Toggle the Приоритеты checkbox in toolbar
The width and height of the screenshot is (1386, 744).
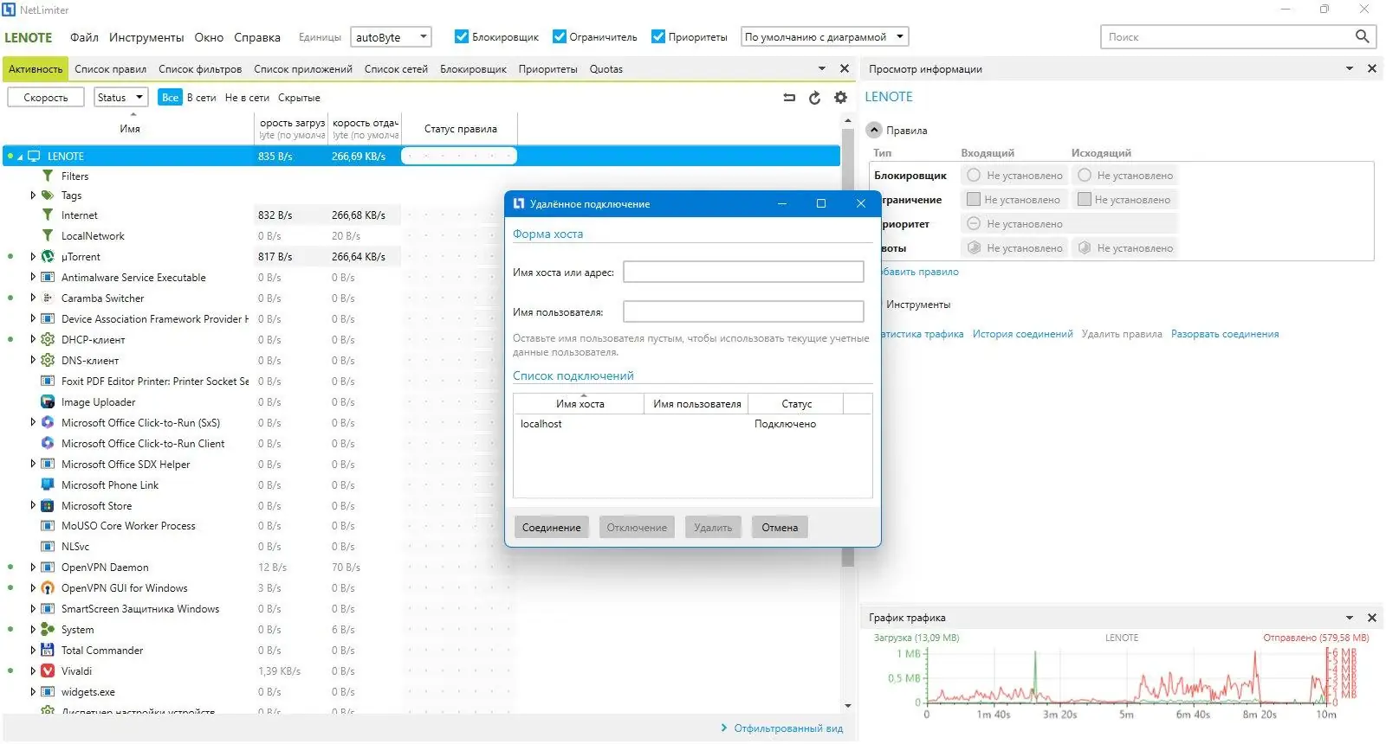[658, 36]
